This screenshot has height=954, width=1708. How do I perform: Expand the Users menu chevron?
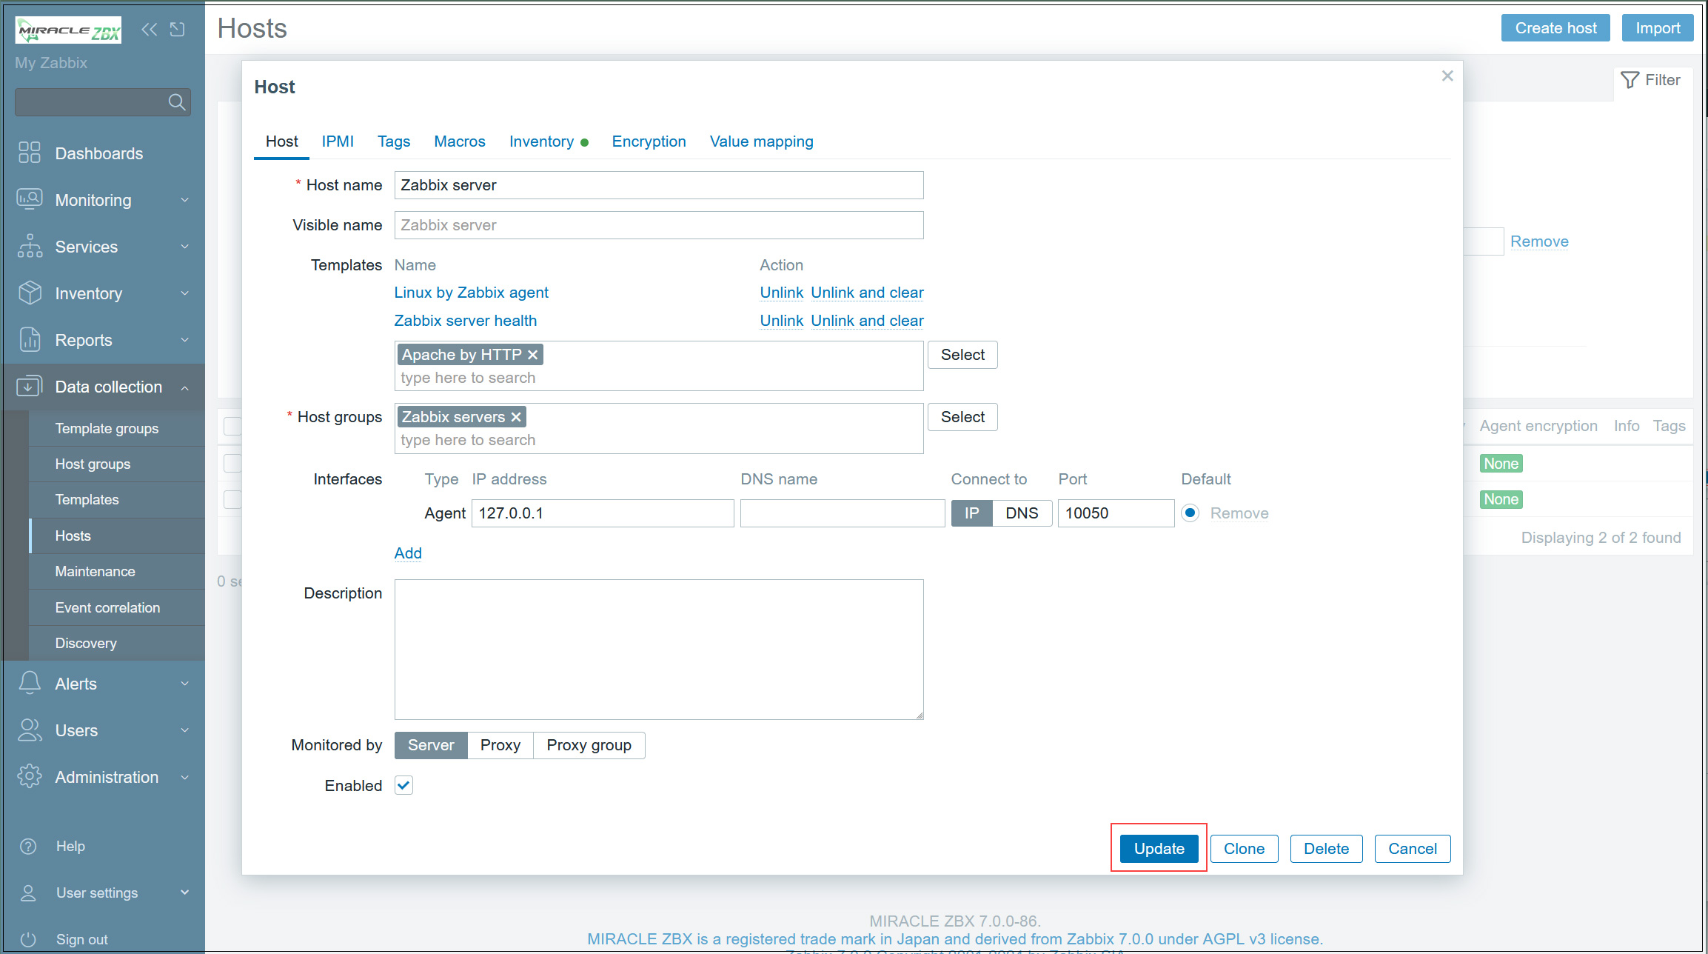(x=184, y=730)
